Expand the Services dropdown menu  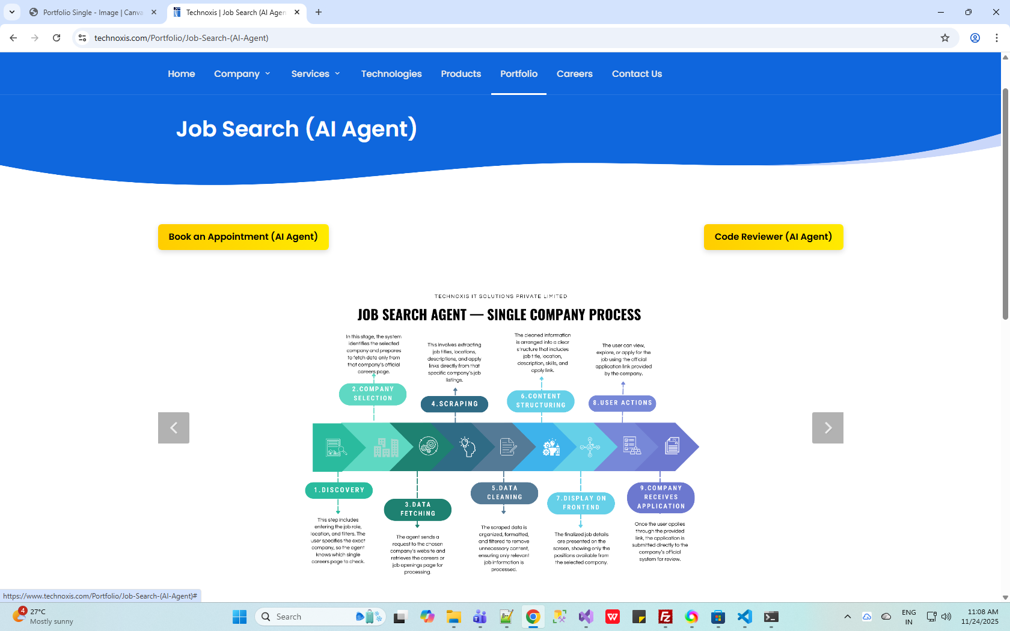coord(316,74)
